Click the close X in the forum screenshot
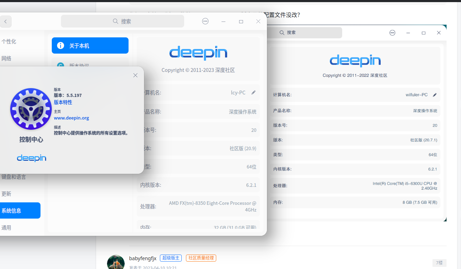The height and width of the screenshot is (269, 461). pyautogui.click(x=439, y=33)
